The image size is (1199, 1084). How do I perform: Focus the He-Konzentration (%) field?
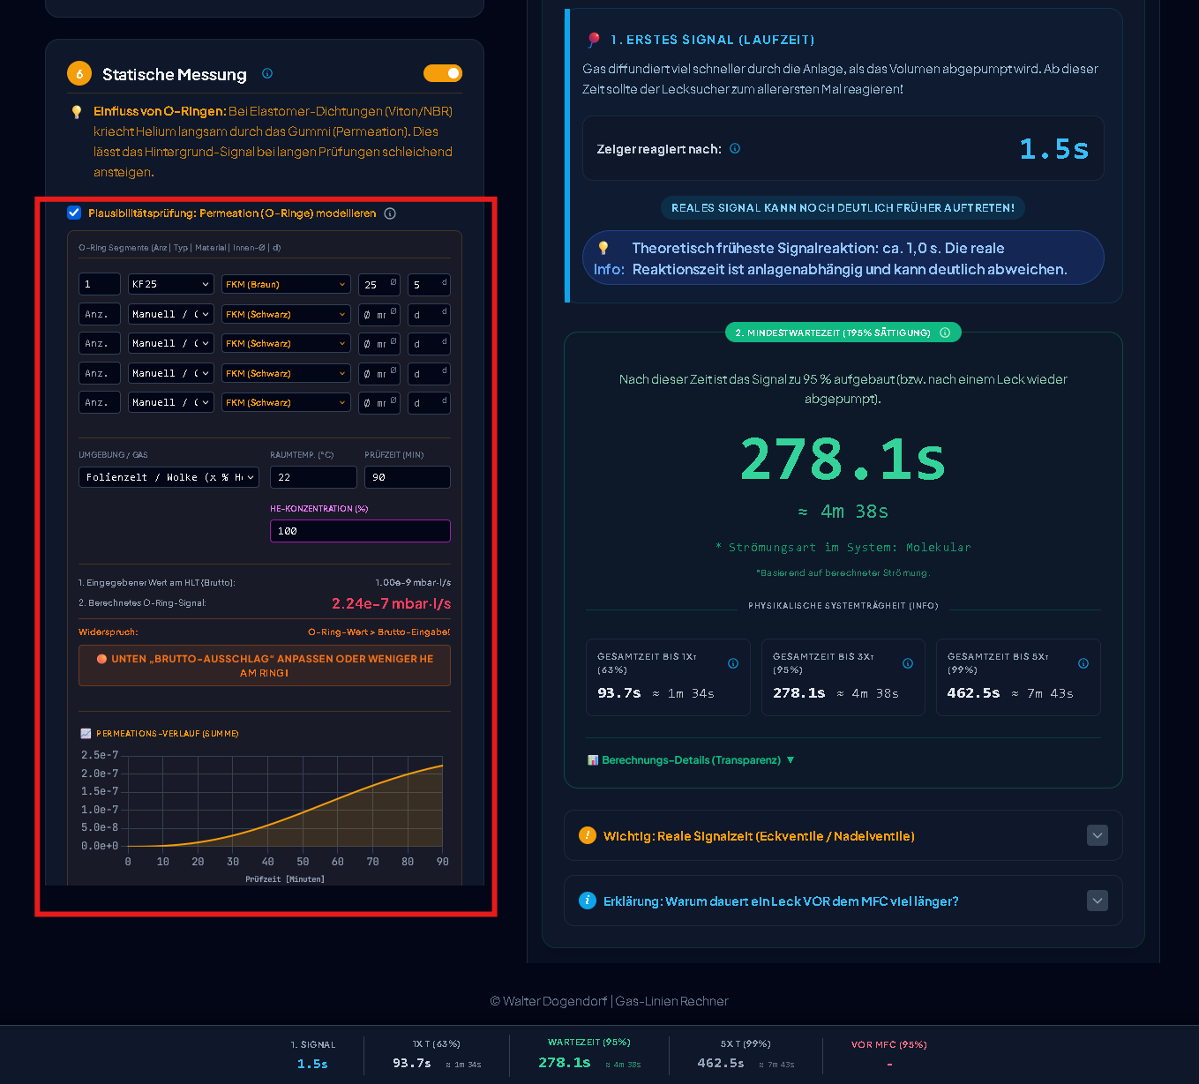pos(360,531)
